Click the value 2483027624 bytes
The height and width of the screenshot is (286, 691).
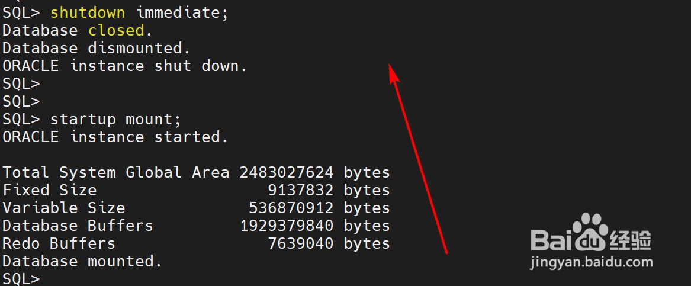314,172
